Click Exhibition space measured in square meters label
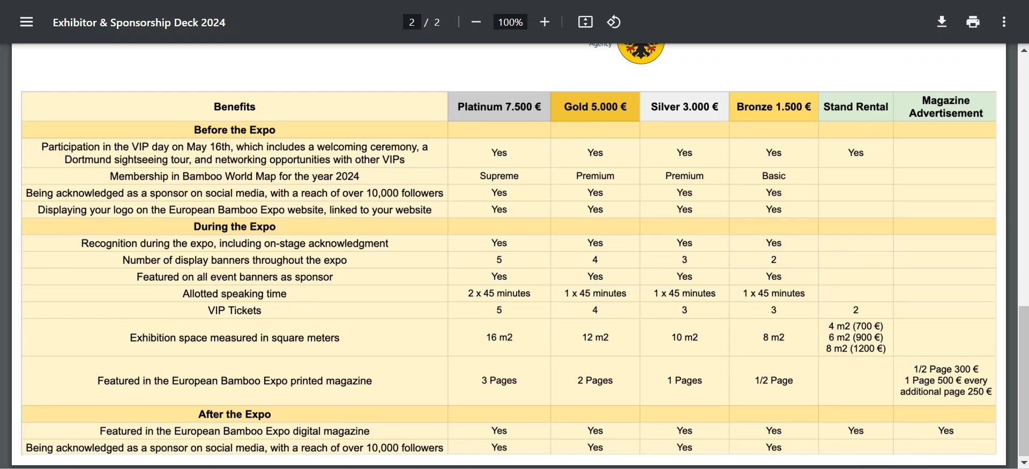The width and height of the screenshot is (1029, 469). tap(234, 338)
